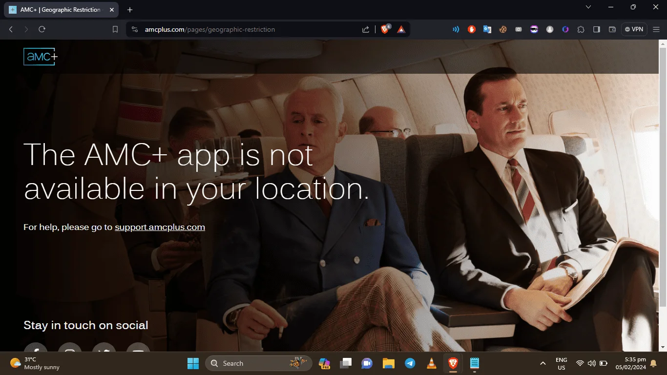The width and height of the screenshot is (667, 375).
Task: Go back using the browser back arrow
Action: [11, 29]
